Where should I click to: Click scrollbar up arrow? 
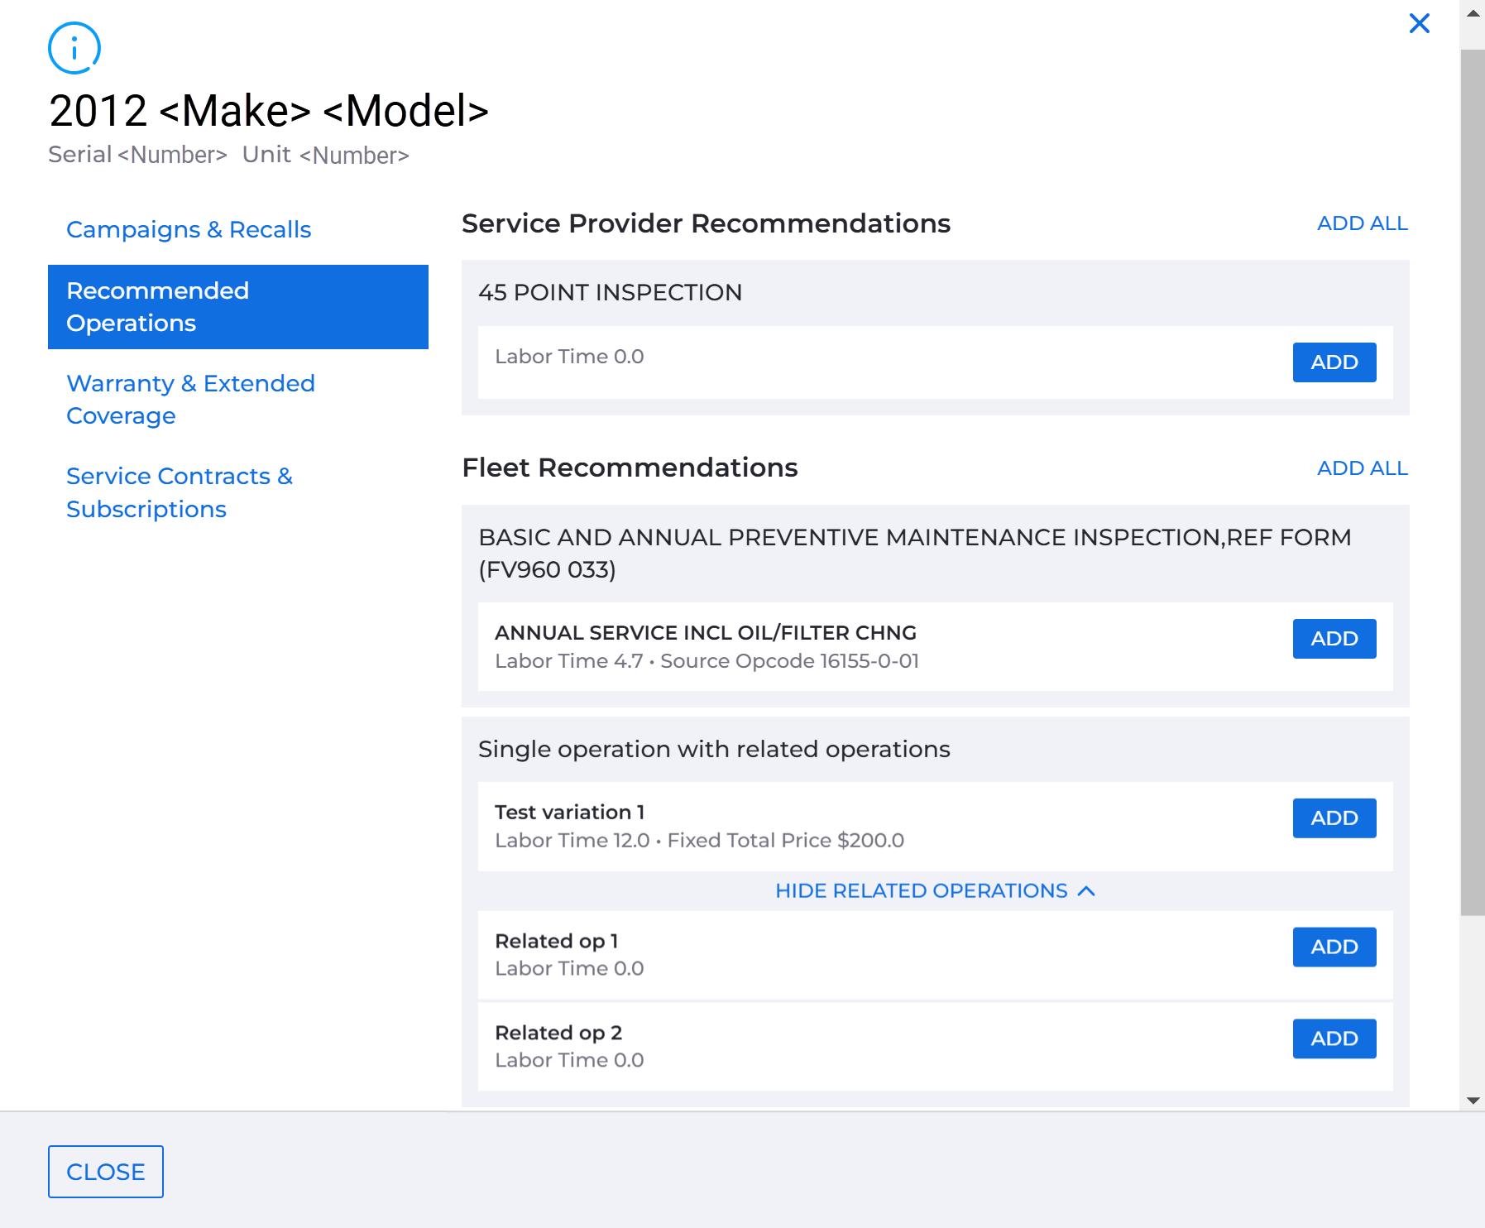[x=1473, y=13]
